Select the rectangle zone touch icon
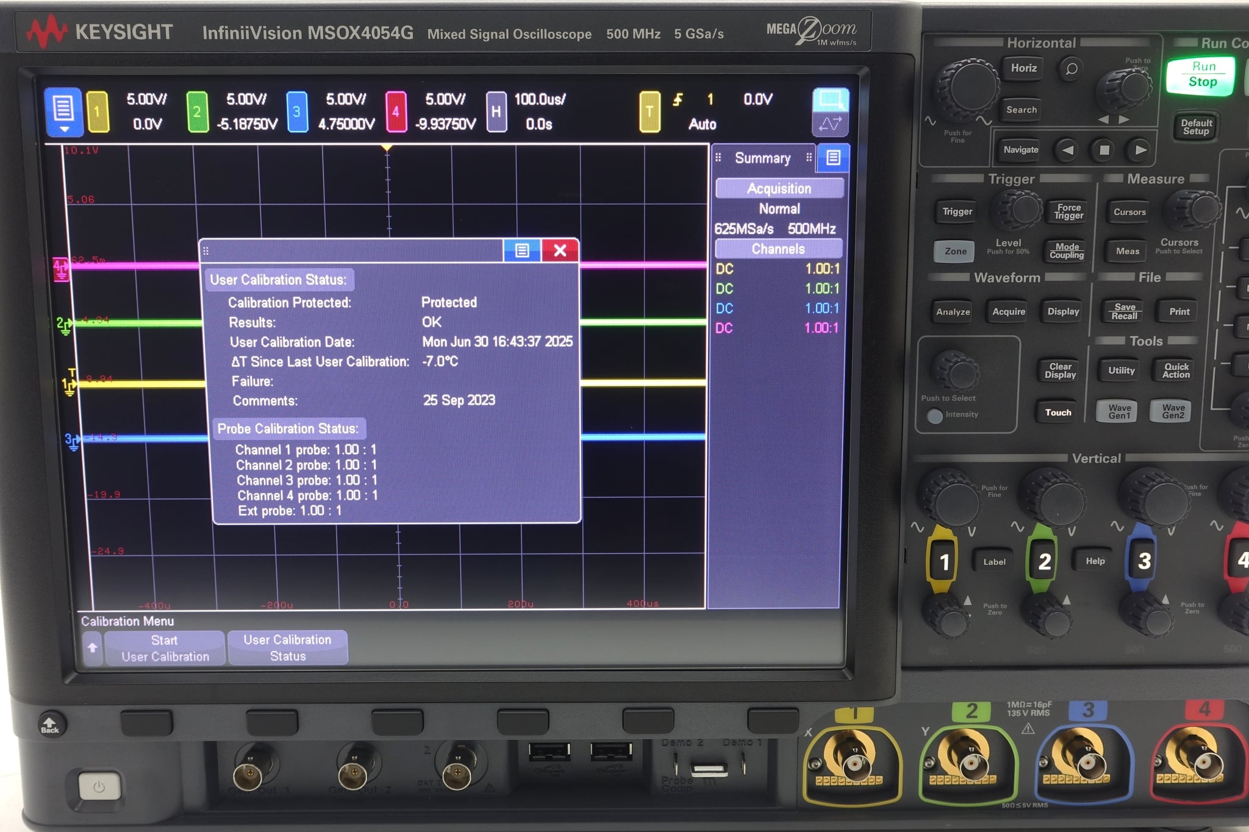 (x=831, y=96)
